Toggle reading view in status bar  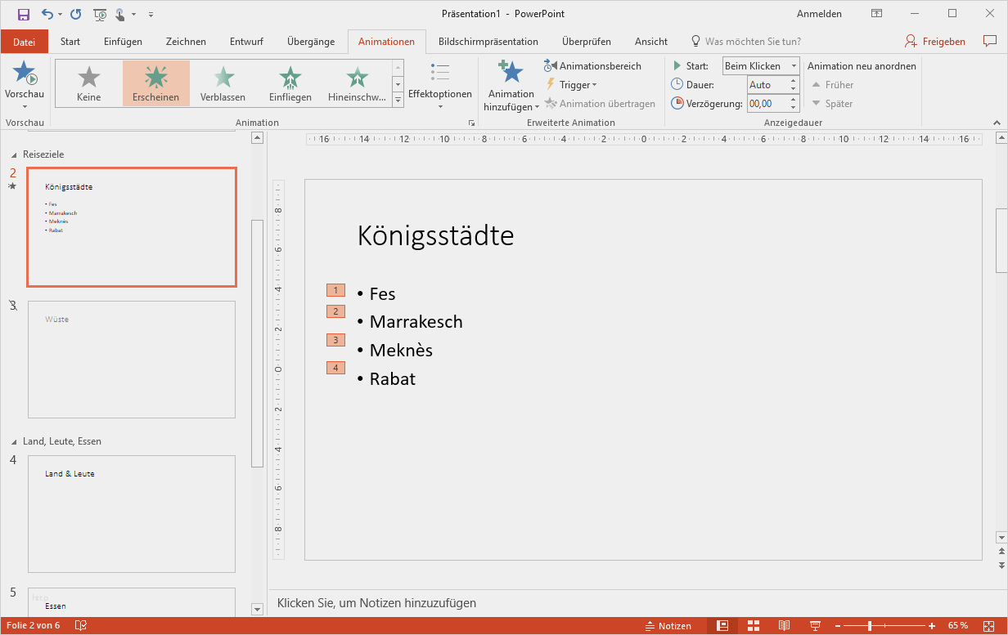pos(784,625)
